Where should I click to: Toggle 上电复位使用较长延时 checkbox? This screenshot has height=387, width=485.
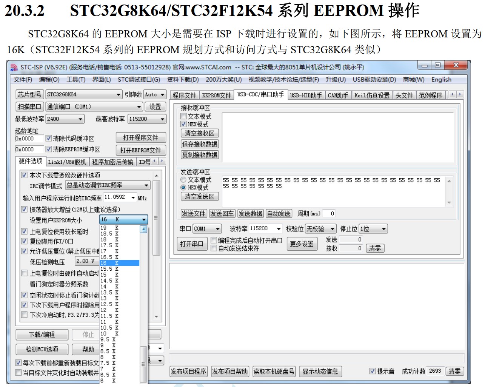[24, 231]
